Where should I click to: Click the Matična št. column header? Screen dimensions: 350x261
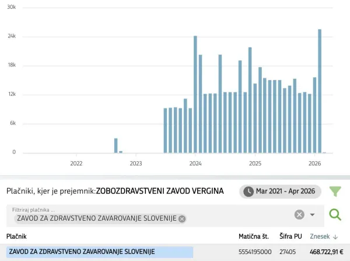click(254, 236)
